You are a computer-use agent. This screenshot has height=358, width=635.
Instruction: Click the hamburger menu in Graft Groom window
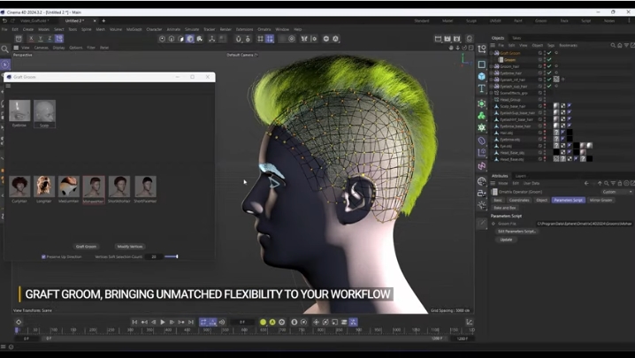pyautogui.click(x=9, y=87)
